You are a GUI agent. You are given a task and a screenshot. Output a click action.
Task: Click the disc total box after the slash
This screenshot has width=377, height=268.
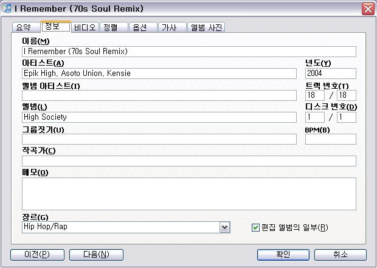tap(347, 117)
